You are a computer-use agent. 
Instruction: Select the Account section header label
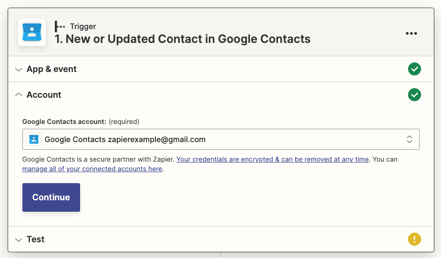click(x=44, y=95)
